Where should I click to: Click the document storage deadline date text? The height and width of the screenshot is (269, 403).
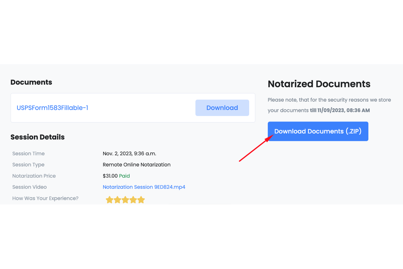[340, 110]
